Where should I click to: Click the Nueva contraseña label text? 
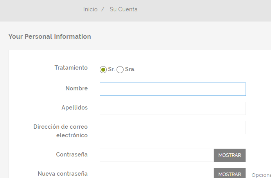[63, 174]
